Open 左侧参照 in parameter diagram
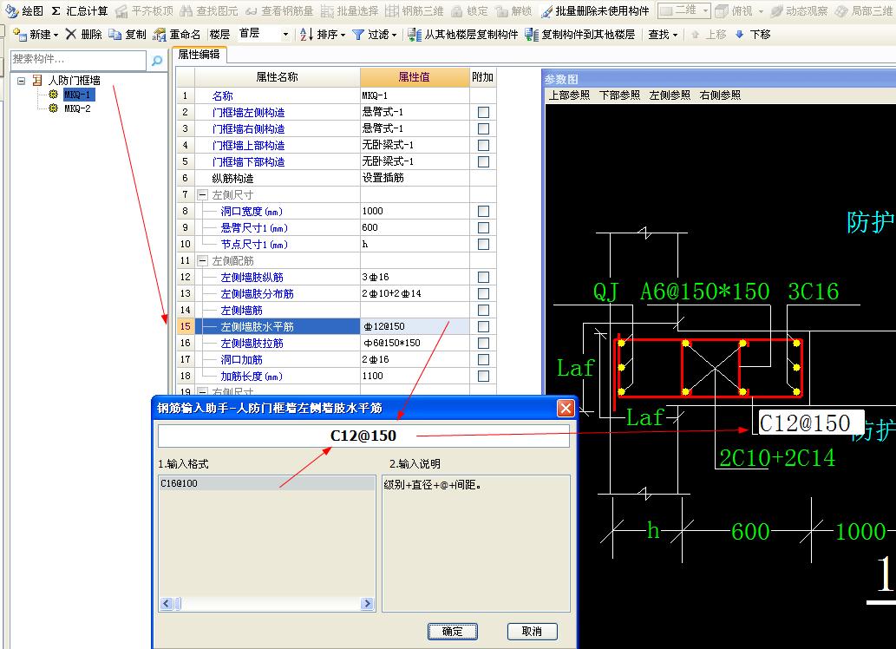 point(670,95)
